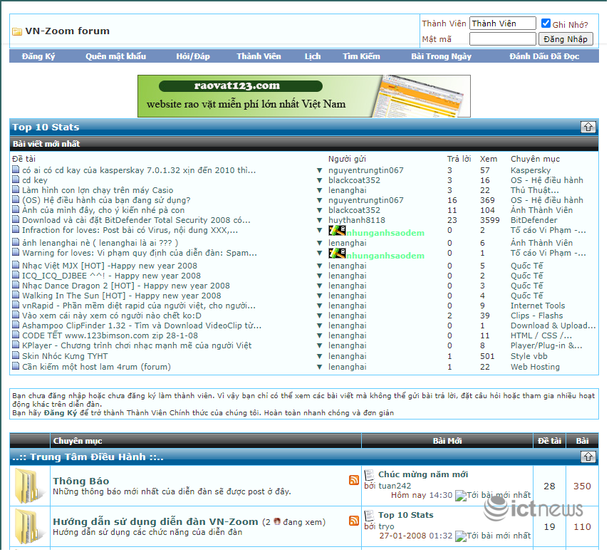The height and width of the screenshot is (552, 609).
Task: Click the VN-Zoom forum folder icon
Action: pyautogui.click(x=16, y=31)
